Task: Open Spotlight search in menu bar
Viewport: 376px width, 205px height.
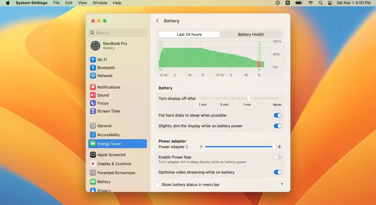Action: point(320,3)
